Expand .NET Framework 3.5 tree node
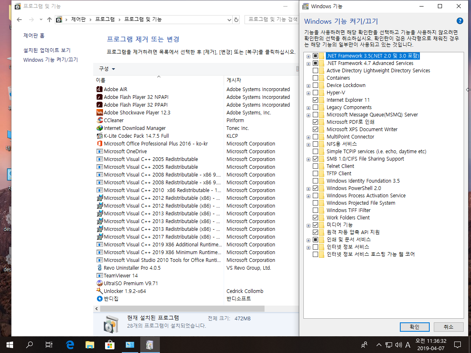The height and width of the screenshot is (353, 471). click(x=309, y=56)
